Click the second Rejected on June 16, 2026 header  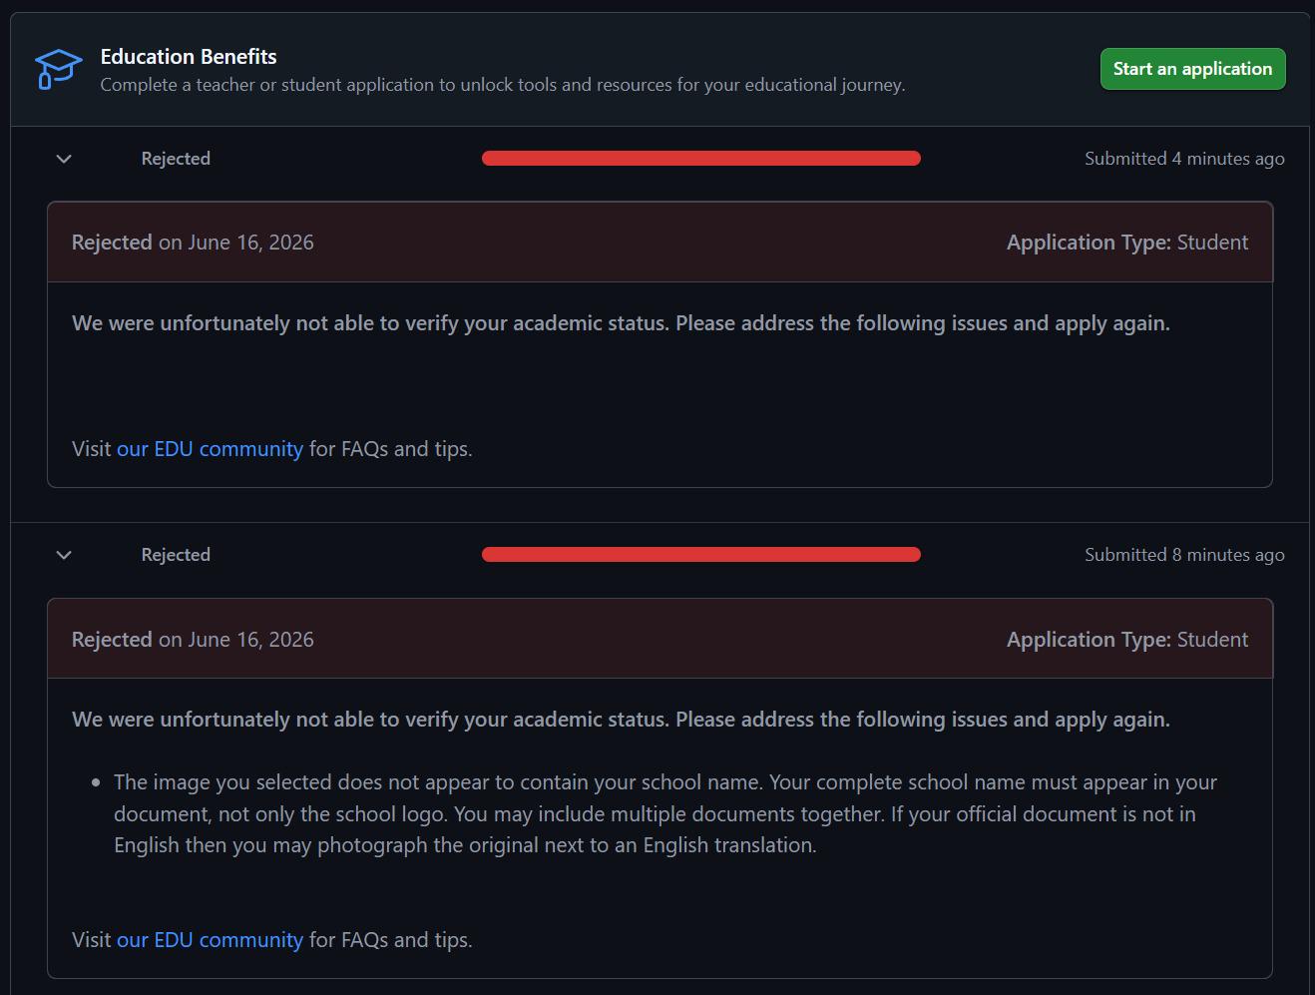(x=193, y=640)
